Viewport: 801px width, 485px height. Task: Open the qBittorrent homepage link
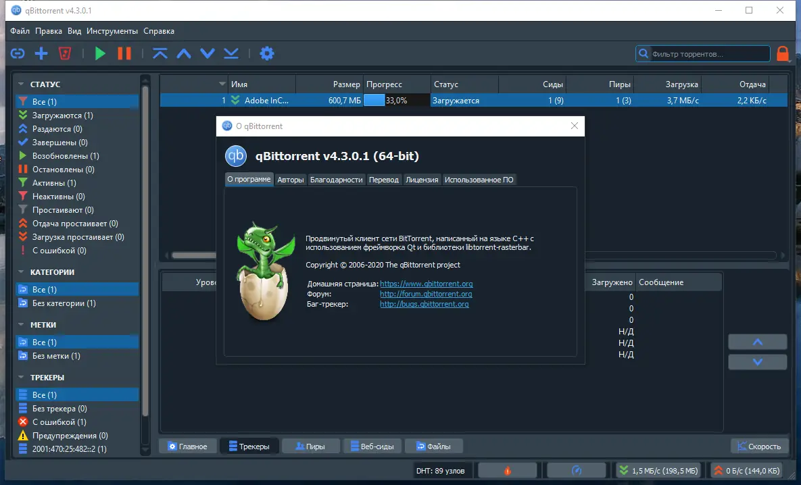pyautogui.click(x=426, y=284)
